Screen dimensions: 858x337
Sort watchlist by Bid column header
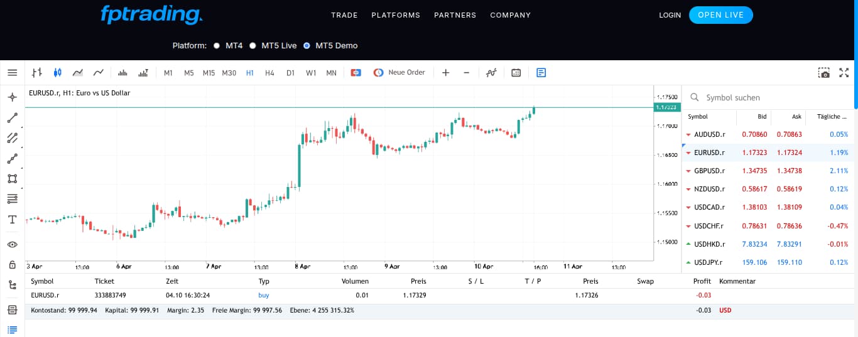pos(762,117)
